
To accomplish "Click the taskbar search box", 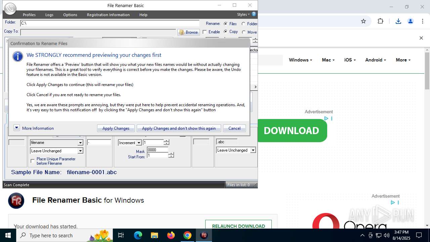I will click(64, 235).
